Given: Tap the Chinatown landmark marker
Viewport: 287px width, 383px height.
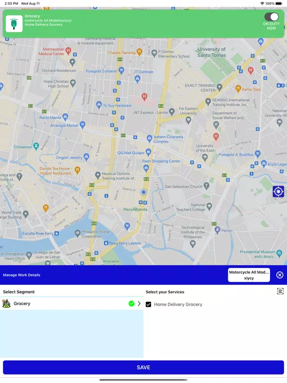Looking at the screenshot, I should point(36,146).
